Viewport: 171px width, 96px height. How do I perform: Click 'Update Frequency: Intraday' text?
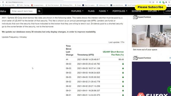14,37
